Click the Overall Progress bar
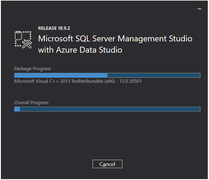This screenshot has width=209, height=180. click(x=107, y=109)
